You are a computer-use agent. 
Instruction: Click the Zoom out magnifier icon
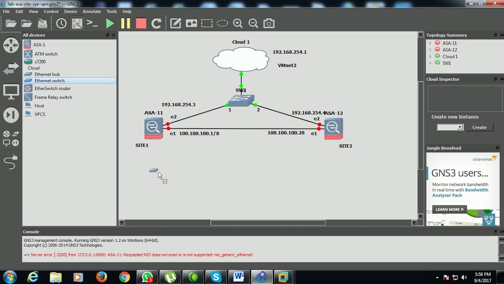tap(253, 23)
